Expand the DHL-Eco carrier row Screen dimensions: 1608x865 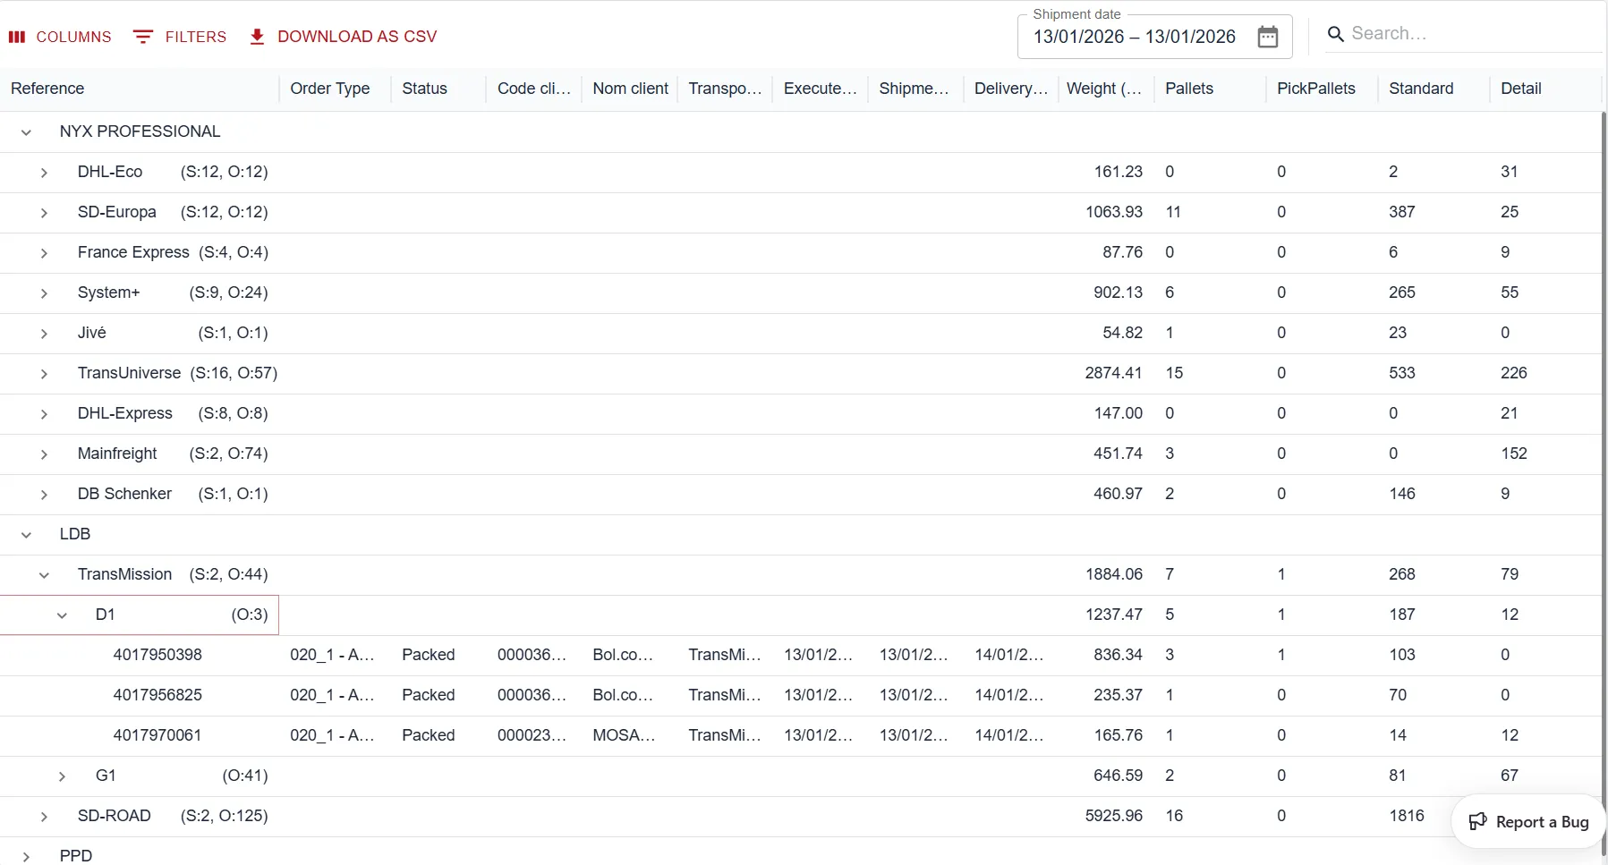pyautogui.click(x=44, y=173)
